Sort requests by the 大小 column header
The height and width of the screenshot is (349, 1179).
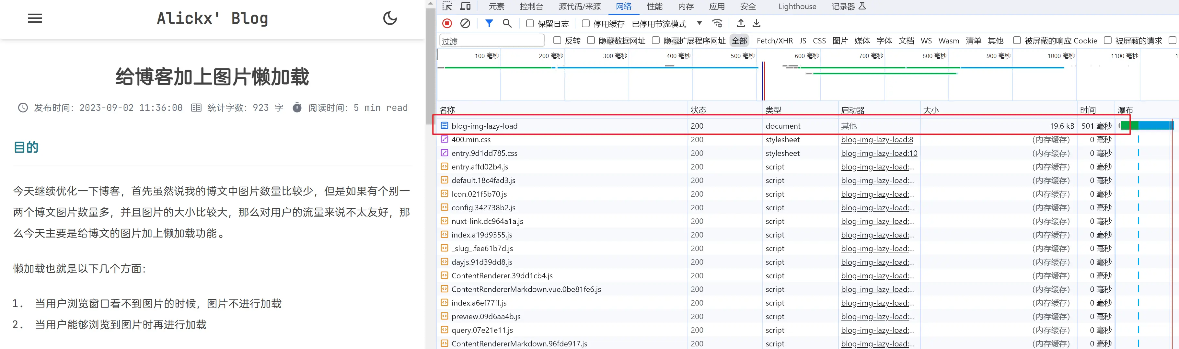click(931, 110)
